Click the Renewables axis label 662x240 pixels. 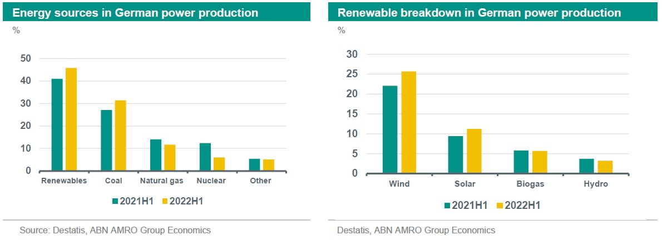point(64,181)
